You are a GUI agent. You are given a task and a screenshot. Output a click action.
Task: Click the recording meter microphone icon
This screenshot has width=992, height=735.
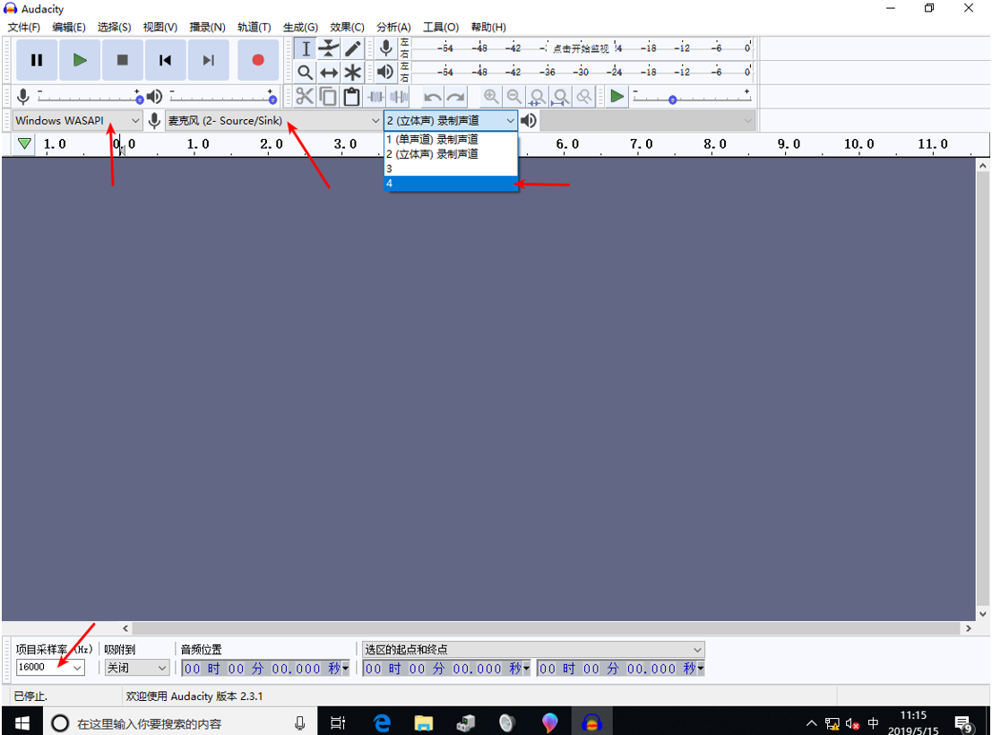[x=385, y=48]
